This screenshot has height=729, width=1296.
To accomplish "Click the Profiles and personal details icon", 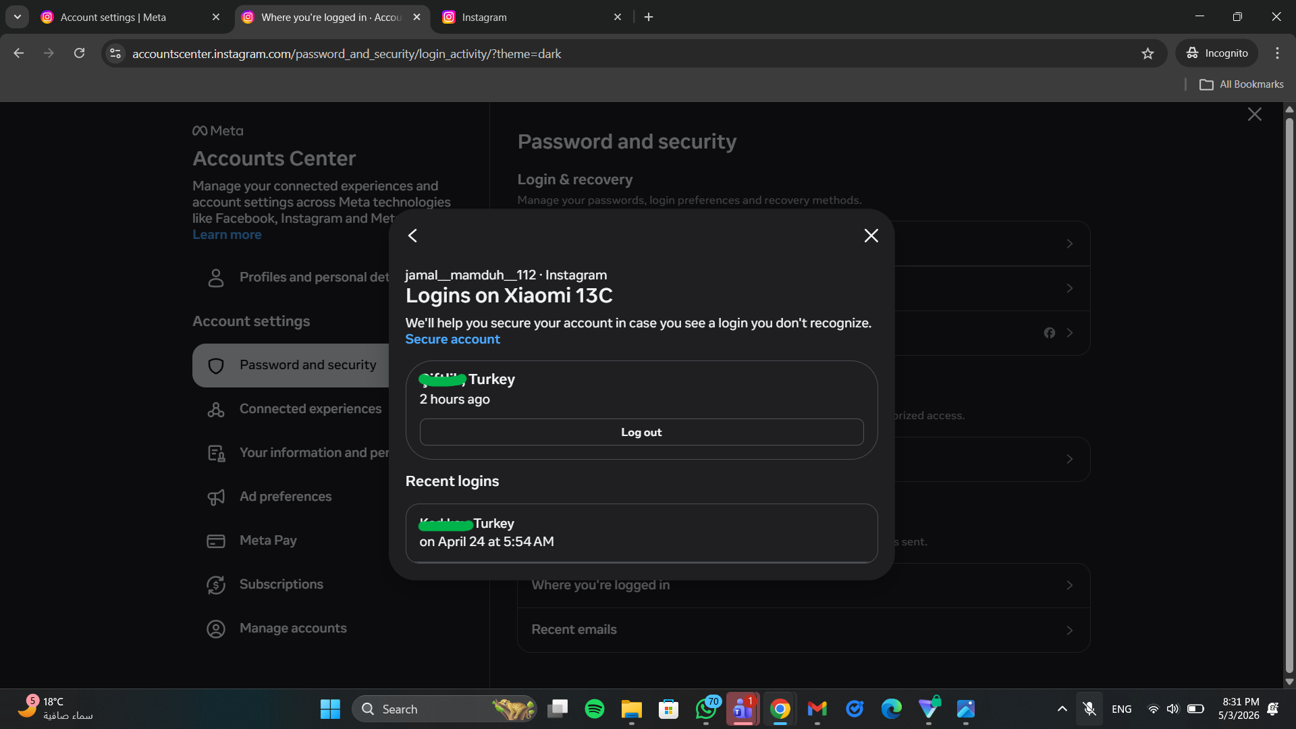I will click(x=216, y=277).
